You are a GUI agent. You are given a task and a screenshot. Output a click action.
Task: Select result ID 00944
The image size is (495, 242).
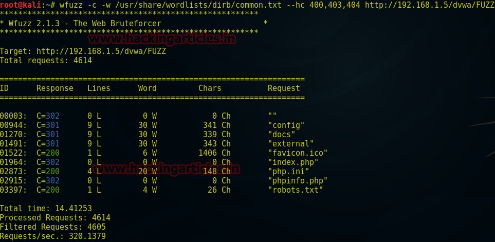(x=13, y=125)
